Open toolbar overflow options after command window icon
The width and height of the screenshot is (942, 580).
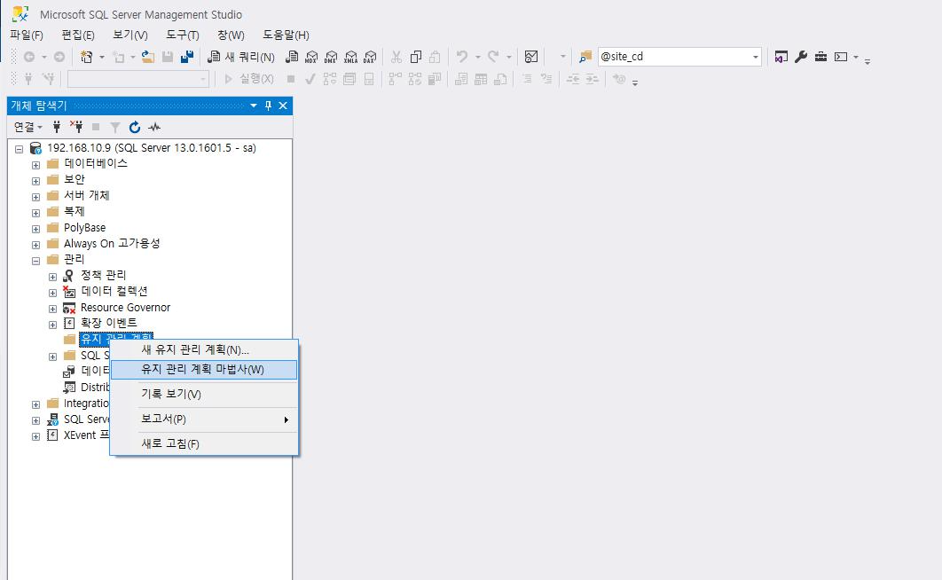point(867,60)
